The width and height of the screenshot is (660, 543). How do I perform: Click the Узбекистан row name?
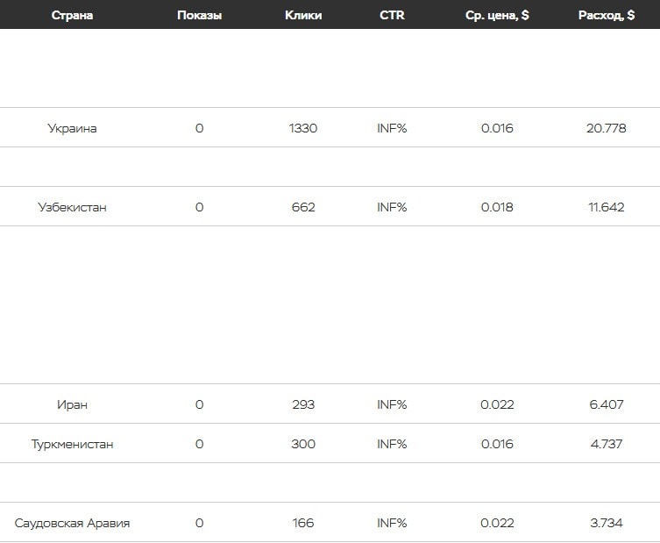pos(72,207)
